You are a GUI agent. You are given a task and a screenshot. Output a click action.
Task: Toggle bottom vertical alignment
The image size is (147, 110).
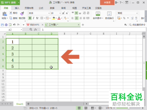click(80, 13)
